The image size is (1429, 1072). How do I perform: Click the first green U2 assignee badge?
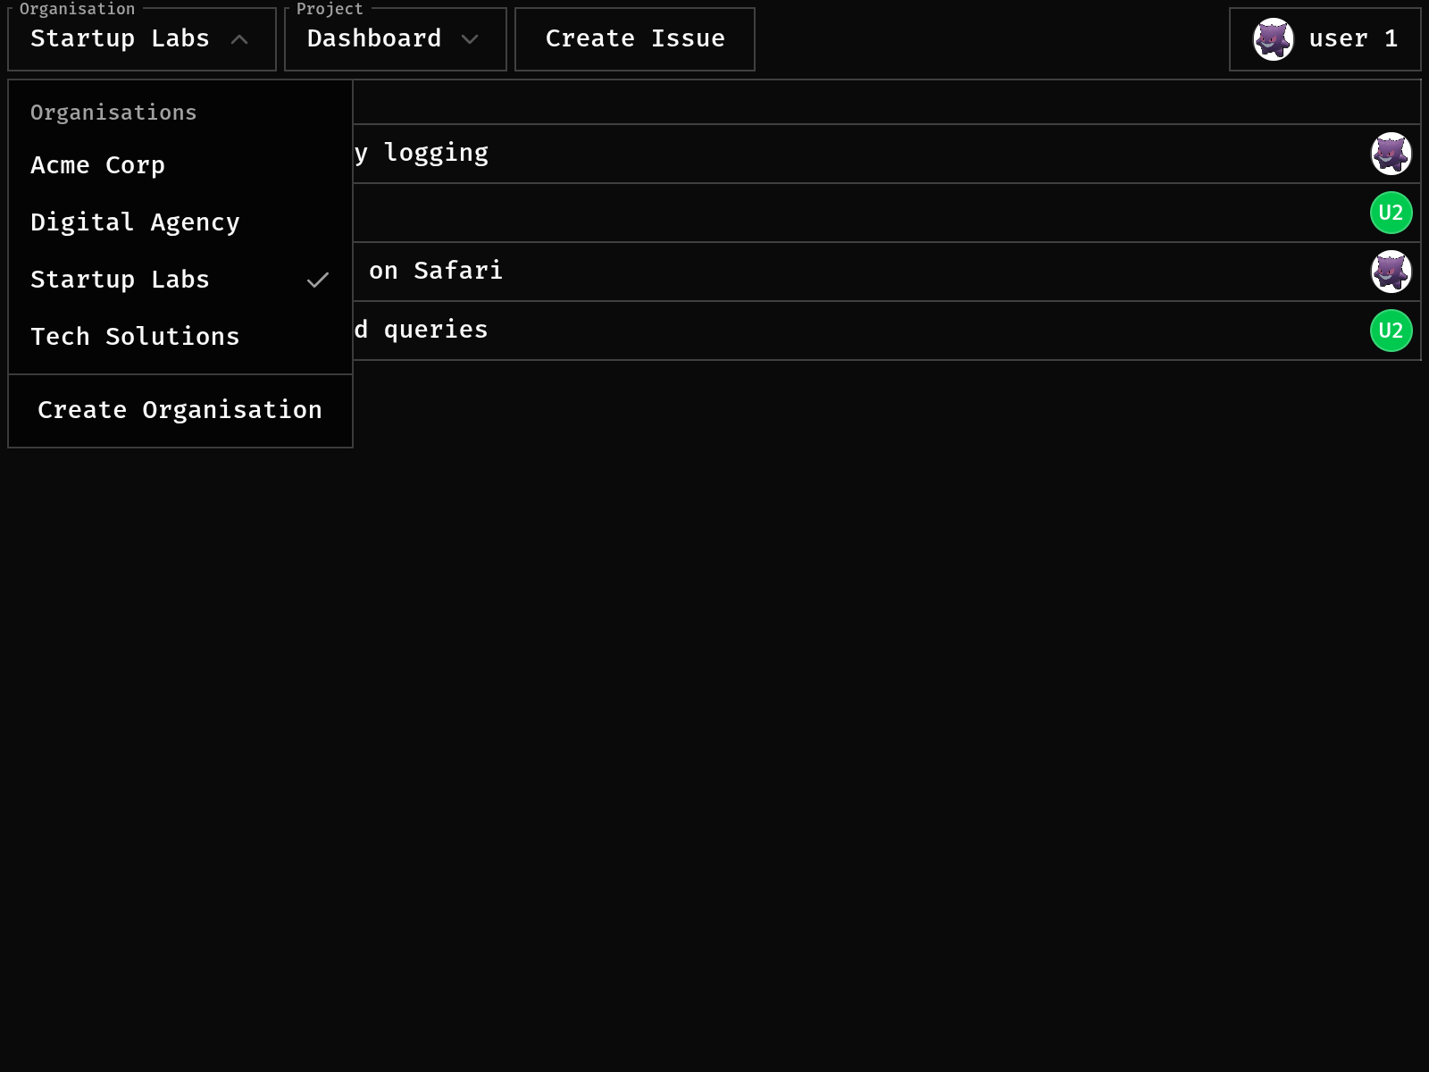[x=1391, y=213]
